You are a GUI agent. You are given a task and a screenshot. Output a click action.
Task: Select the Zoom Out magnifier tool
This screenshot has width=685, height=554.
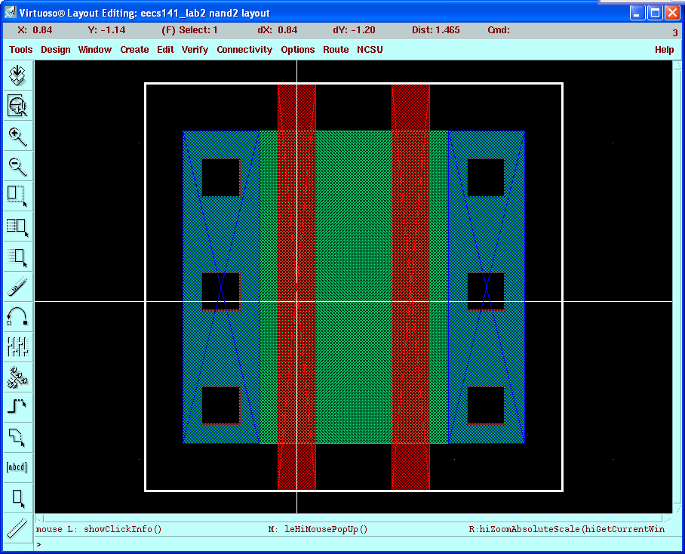(x=17, y=166)
